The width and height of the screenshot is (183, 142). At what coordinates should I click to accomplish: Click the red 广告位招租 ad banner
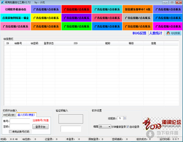click(x=77, y=9)
